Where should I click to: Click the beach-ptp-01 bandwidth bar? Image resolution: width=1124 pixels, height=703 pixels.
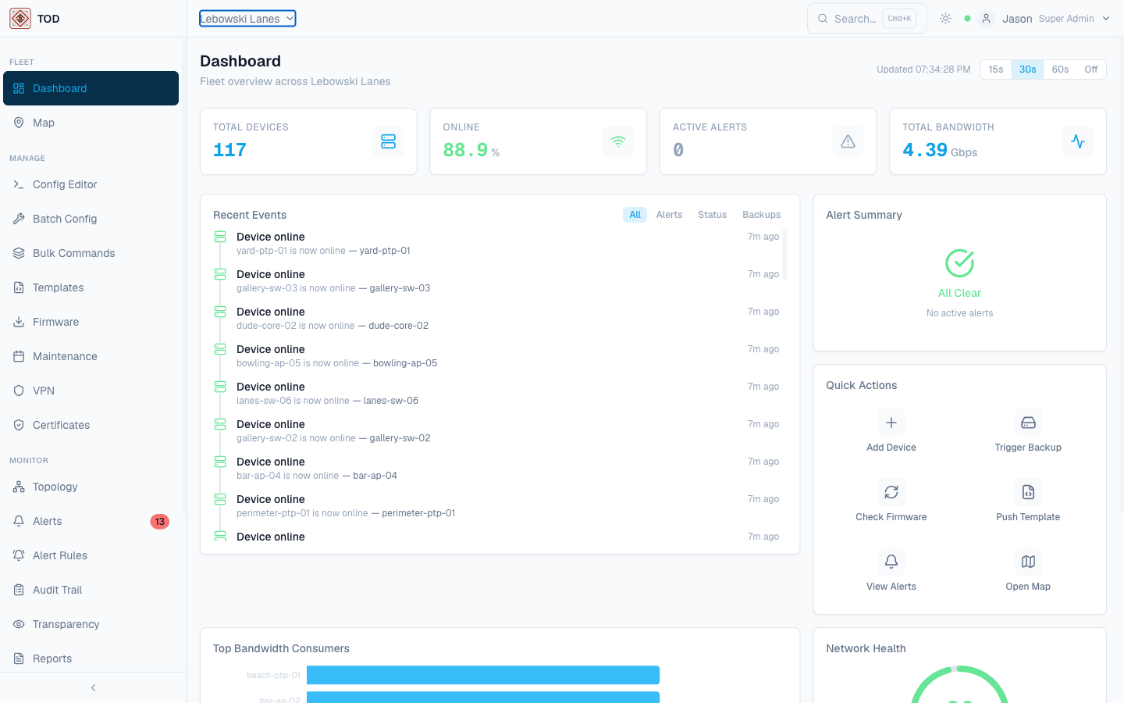click(483, 674)
